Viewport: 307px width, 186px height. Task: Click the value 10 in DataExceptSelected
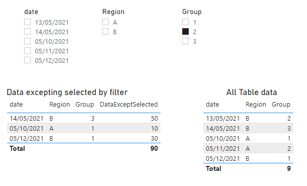(x=155, y=129)
